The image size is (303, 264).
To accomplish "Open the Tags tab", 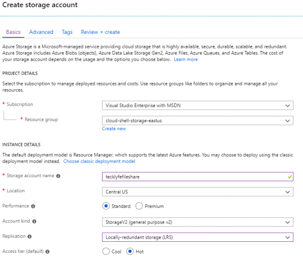I will (x=67, y=32).
